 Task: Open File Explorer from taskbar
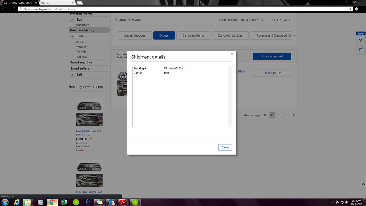pos(28,202)
